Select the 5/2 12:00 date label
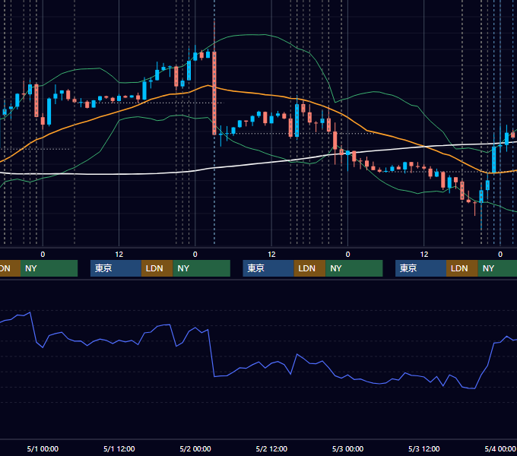The height and width of the screenshot is (456, 517). click(x=271, y=448)
